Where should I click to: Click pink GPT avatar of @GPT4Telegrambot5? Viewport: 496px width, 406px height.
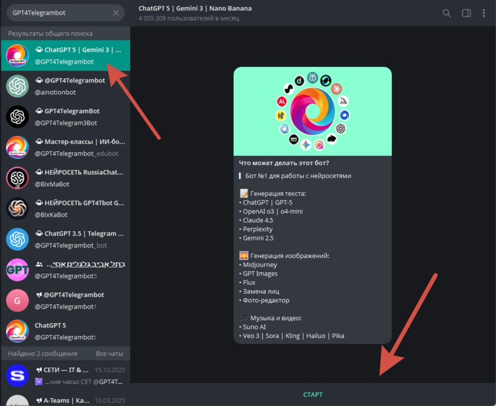tap(17, 270)
